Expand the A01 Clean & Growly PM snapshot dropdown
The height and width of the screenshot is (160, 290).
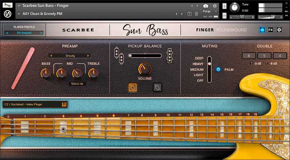tap(19, 14)
